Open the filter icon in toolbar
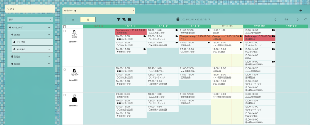This screenshot has width=310, height=125. pos(118,19)
